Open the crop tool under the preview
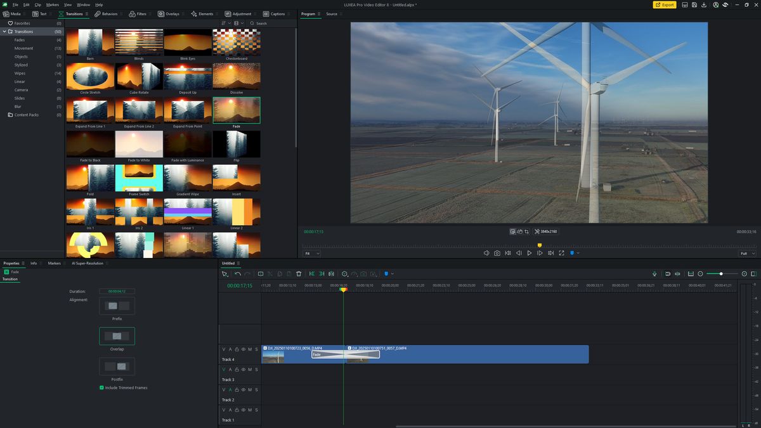Viewport: 761px width, 428px height. point(526,231)
